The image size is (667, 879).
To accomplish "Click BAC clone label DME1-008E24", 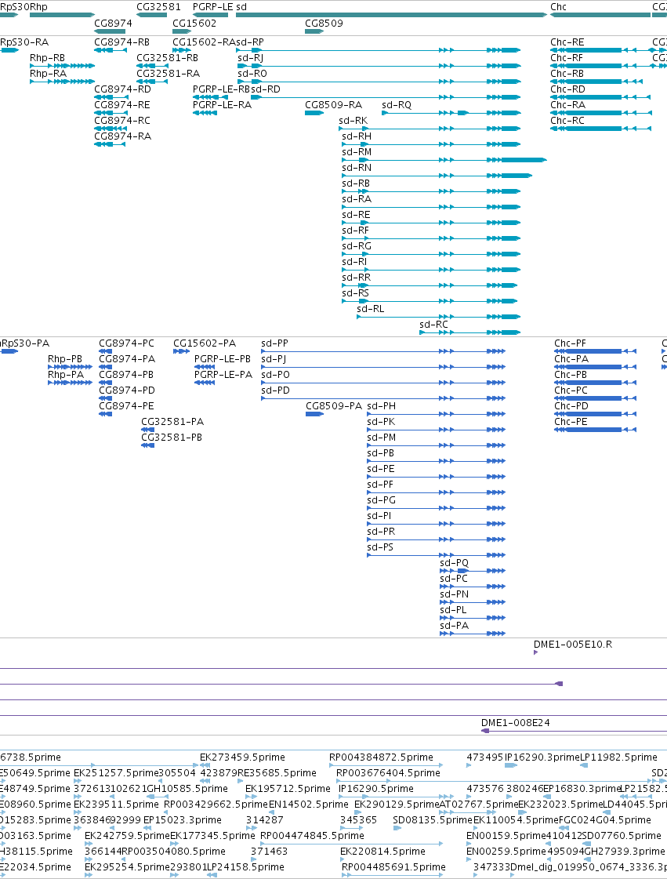I will point(515,723).
